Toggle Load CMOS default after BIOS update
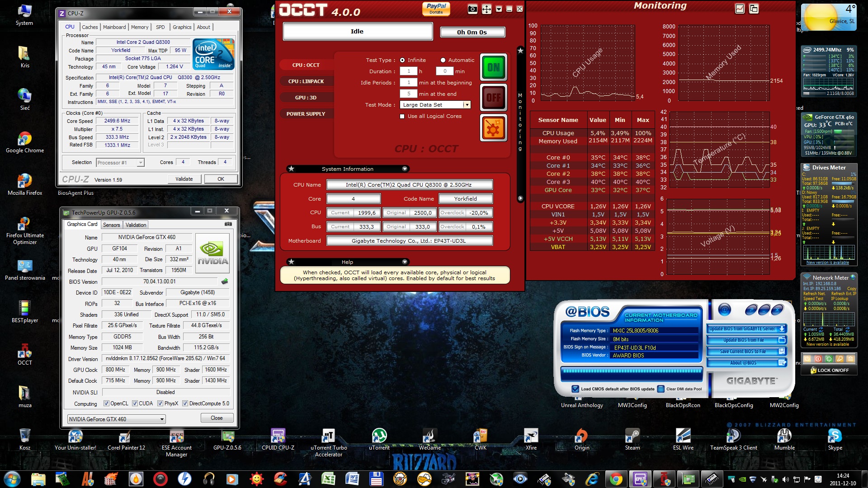 pyautogui.click(x=575, y=389)
